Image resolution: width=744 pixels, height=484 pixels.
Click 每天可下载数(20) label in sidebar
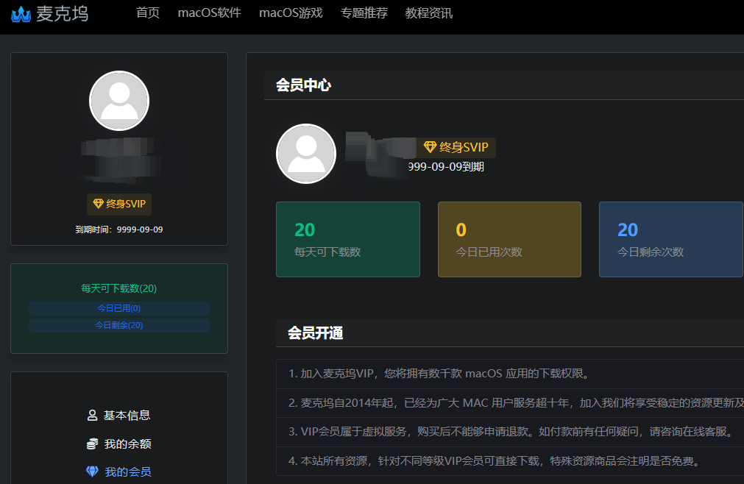pyautogui.click(x=118, y=288)
